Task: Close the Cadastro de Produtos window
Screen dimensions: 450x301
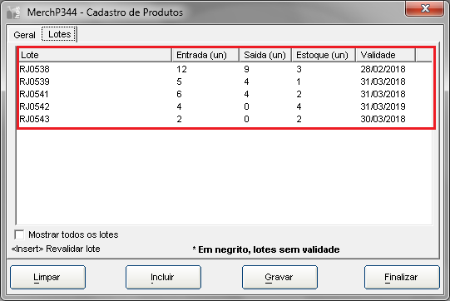Action: coord(424,8)
